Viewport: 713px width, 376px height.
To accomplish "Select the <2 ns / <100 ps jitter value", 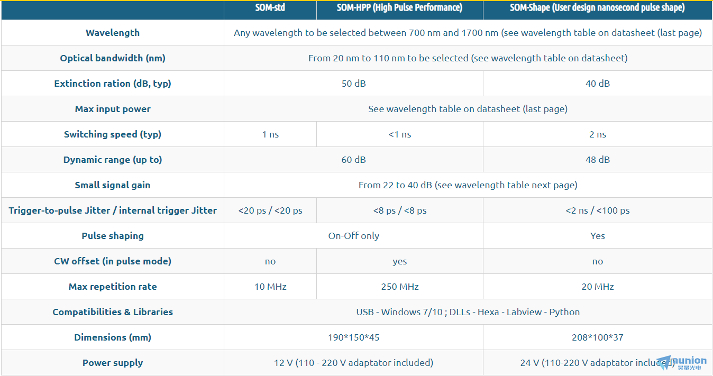I will click(x=598, y=210).
